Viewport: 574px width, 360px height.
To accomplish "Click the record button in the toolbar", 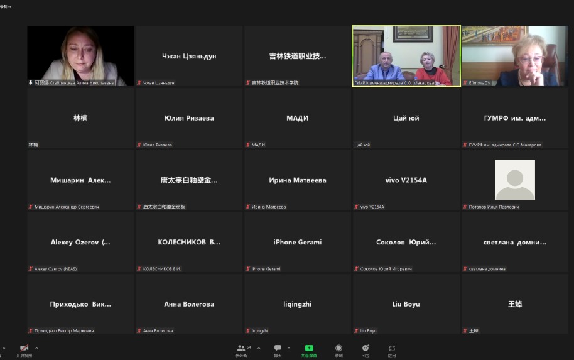I will click(x=338, y=348).
